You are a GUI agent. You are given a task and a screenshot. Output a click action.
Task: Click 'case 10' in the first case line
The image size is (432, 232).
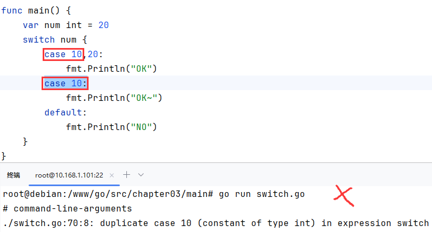coord(63,54)
